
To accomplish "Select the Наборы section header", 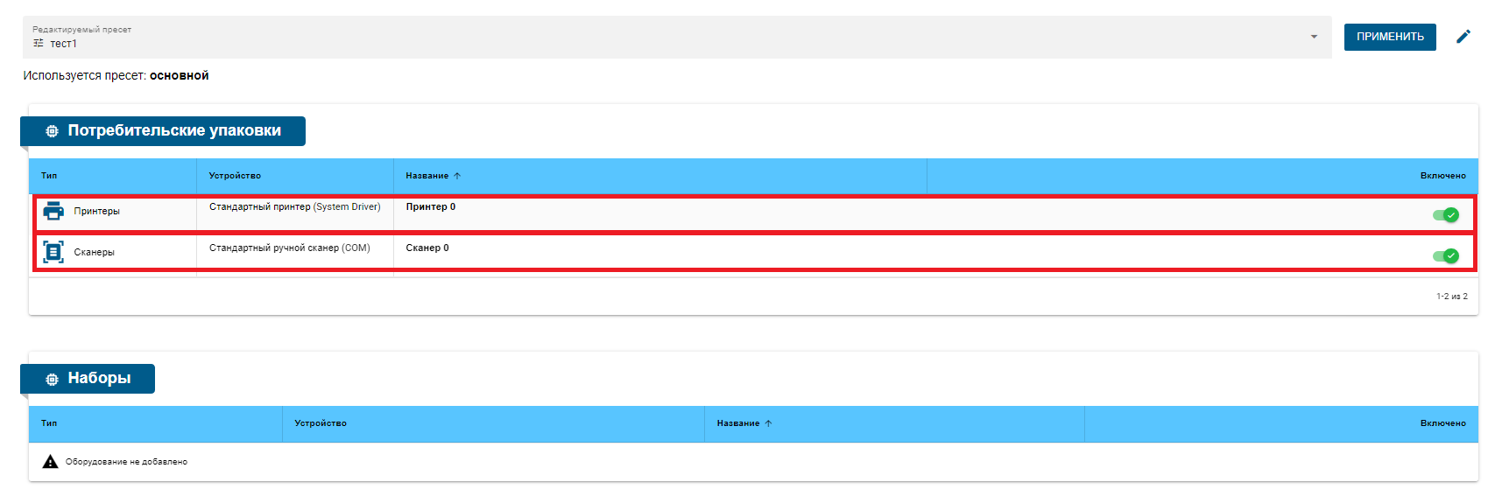I will 99,379.
